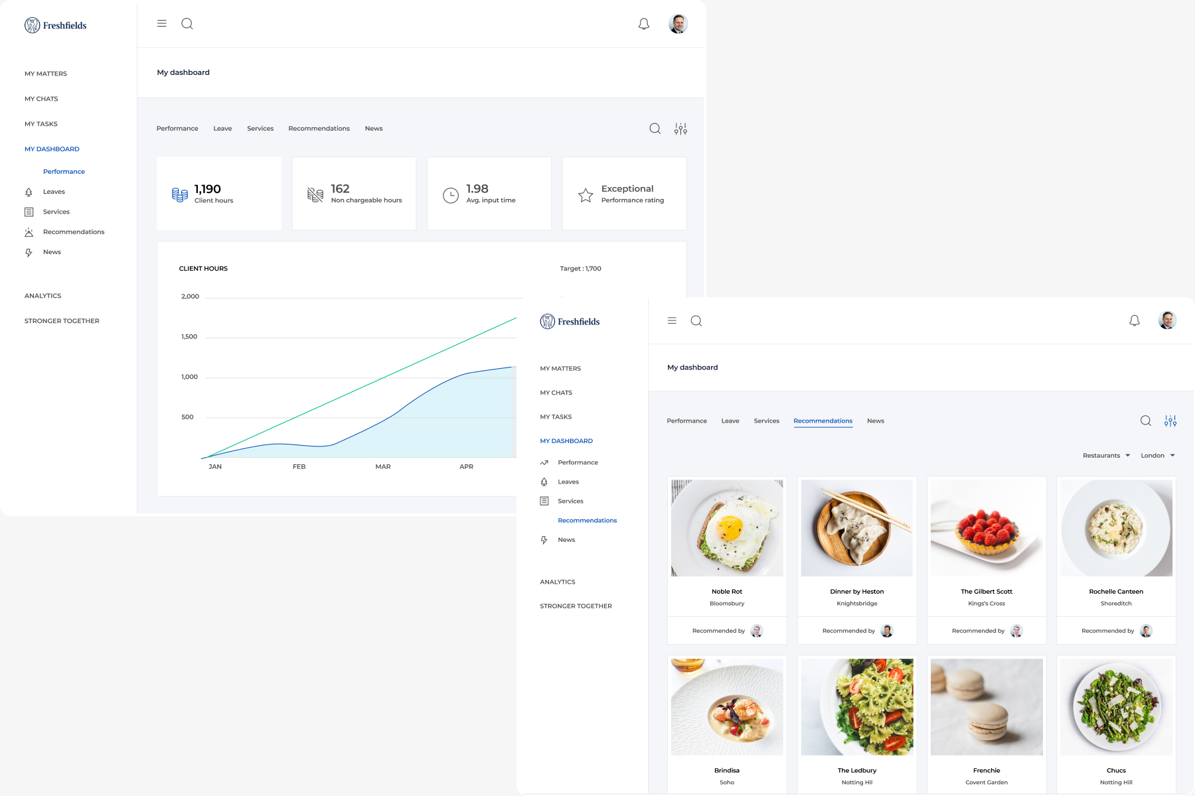Click the Non chargeable hours icon
This screenshot has width=1195, height=796.
[x=315, y=194]
